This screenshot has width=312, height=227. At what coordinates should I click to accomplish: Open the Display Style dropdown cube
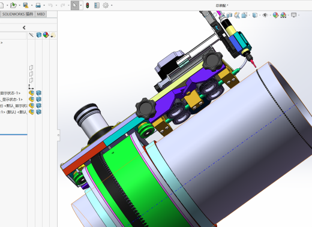[x=255, y=15]
